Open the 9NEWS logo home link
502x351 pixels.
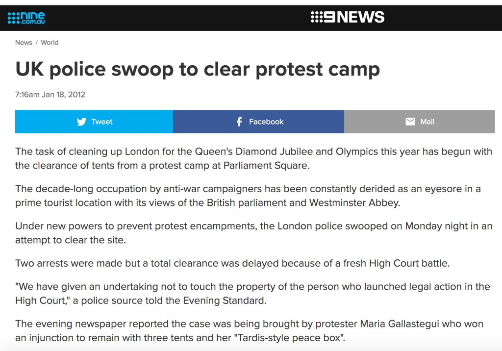click(x=348, y=18)
